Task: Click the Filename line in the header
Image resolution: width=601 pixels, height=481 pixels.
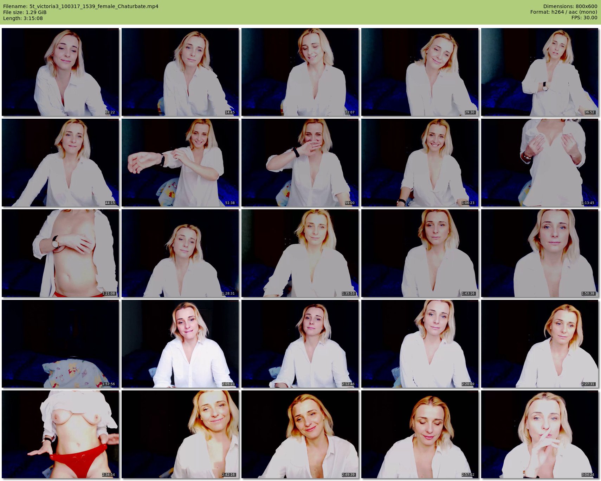Action: point(81,6)
